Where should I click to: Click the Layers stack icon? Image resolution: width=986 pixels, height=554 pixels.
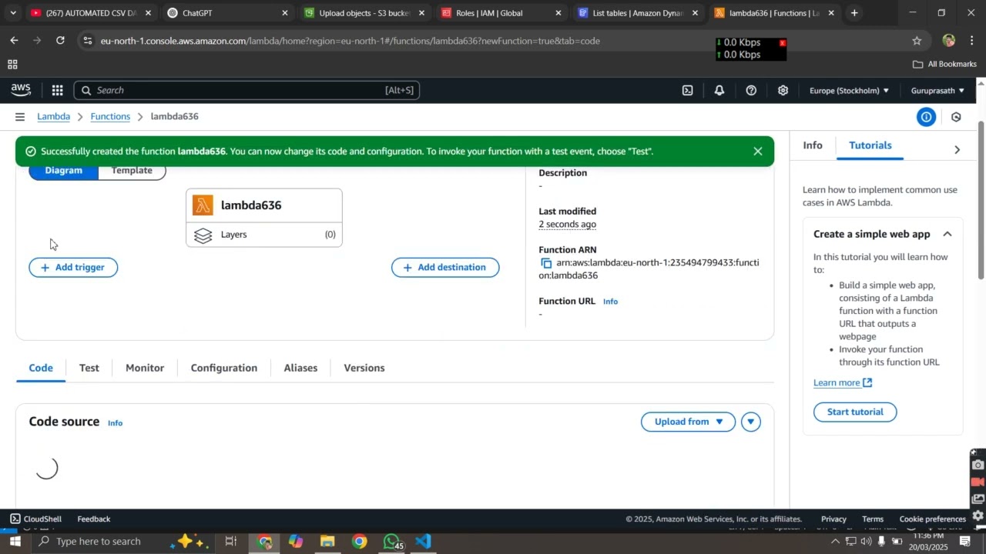[203, 235]
